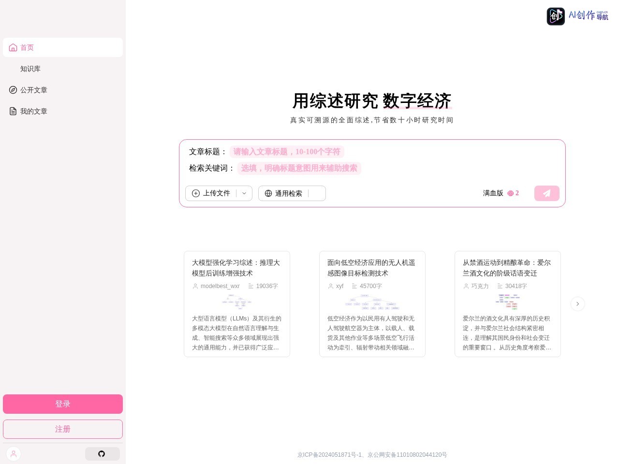This screenshot has height=464, width=619.
Task: Open the 从禁酒运动到精酿革命 article card
Action: coord(508,304)
